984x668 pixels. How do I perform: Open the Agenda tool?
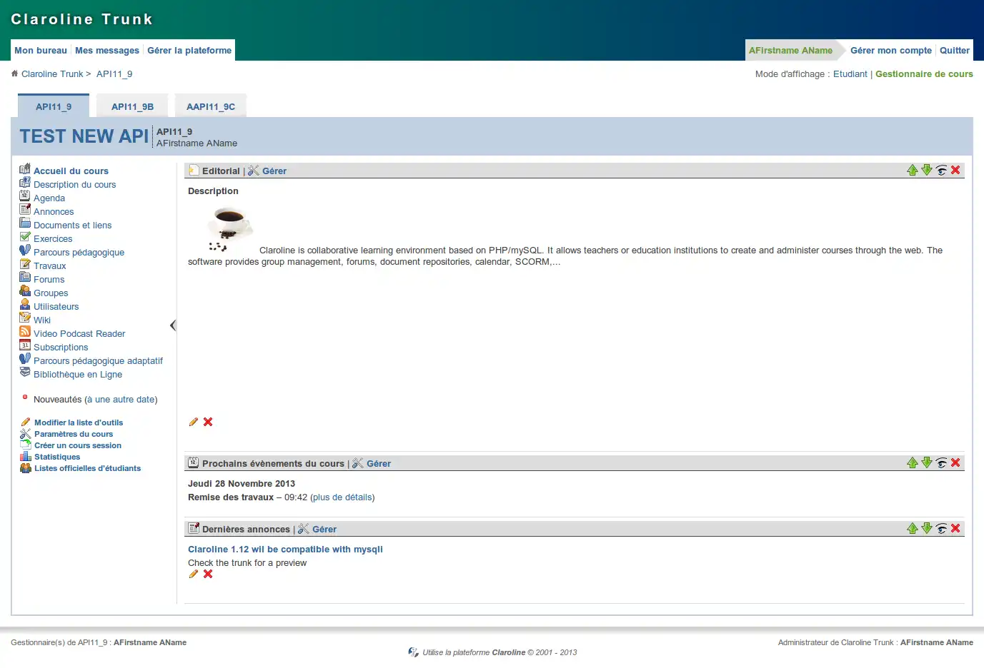(49, 198)
